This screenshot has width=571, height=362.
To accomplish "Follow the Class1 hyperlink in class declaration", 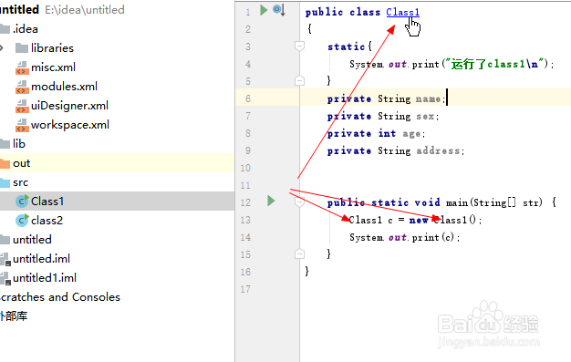I will click(402, 12).
